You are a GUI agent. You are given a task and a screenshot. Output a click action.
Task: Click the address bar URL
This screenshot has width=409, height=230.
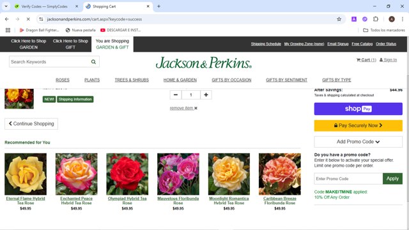click(95, 19)
